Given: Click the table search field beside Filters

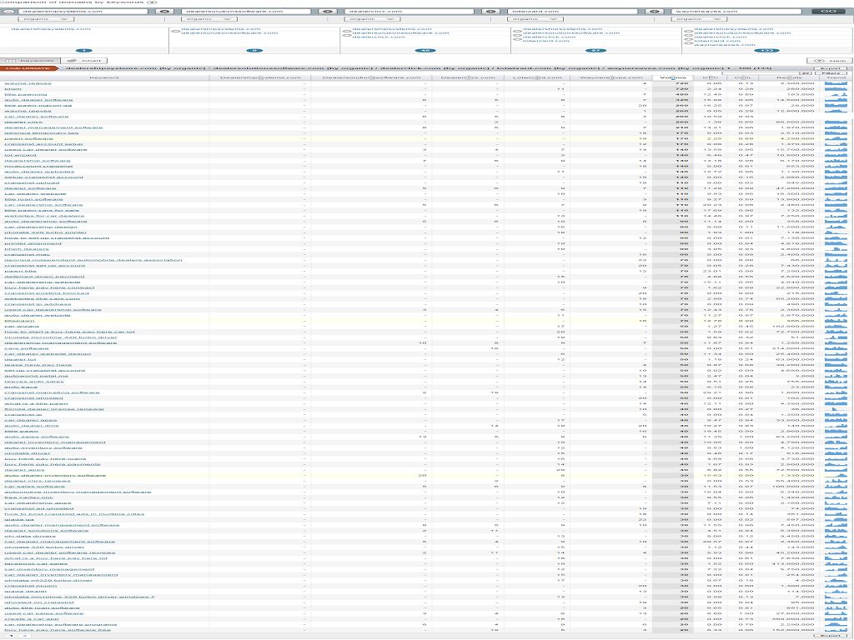Looking at the screenshot, I should point(762,73).
